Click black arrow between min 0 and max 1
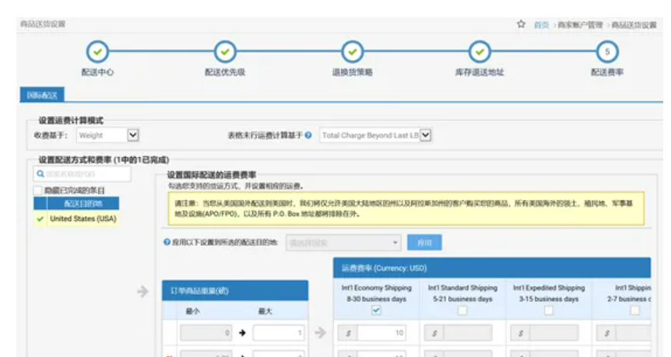The height and width of the screenshot is (357, 671). click(x=242, y=333)
